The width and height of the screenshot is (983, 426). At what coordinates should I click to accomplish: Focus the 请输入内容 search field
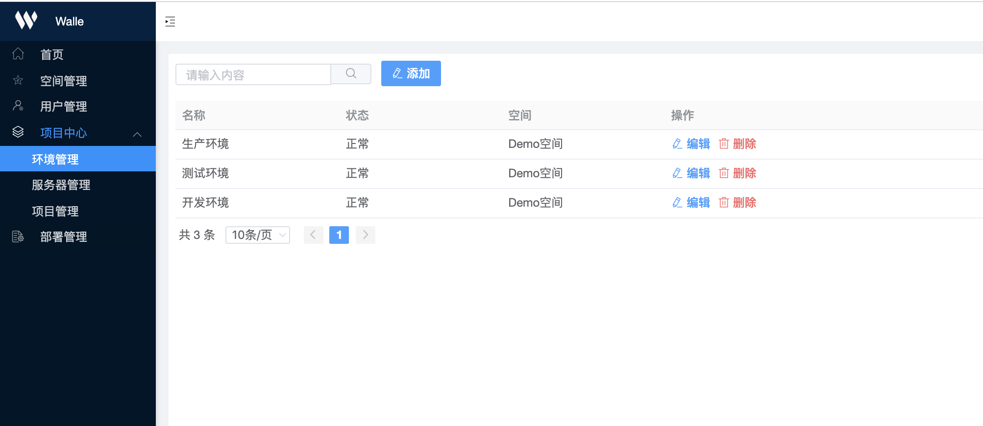pyautogui.click(x=253, y=74)
